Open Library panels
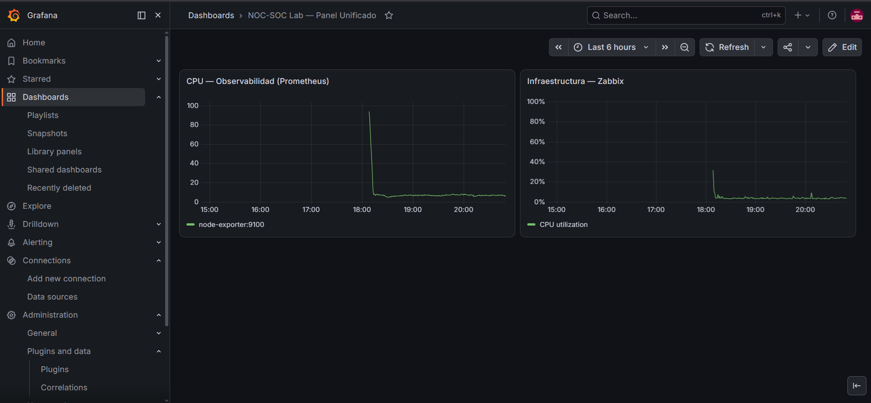 pyautogui.click(x=54, y=152)
